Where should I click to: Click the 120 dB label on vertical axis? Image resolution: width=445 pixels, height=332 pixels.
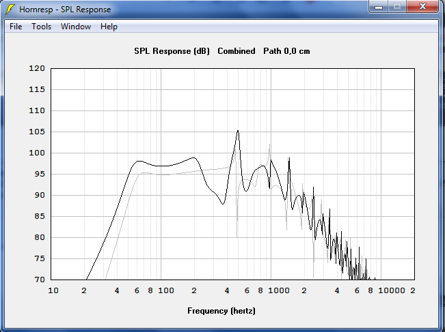(x=37, y=68)
